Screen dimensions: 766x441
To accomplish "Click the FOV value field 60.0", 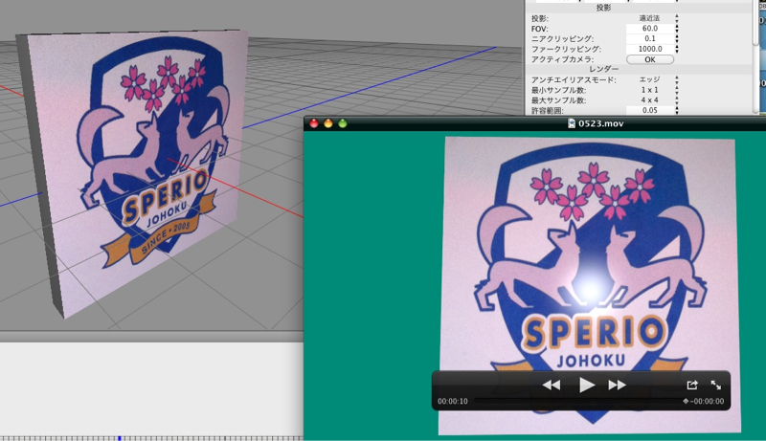I will point(650,29).
